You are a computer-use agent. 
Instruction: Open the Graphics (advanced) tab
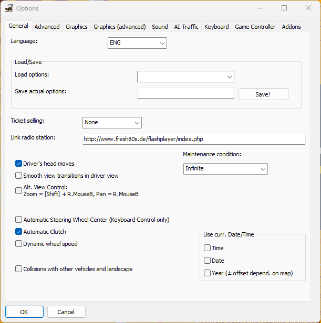pos(119,27)
